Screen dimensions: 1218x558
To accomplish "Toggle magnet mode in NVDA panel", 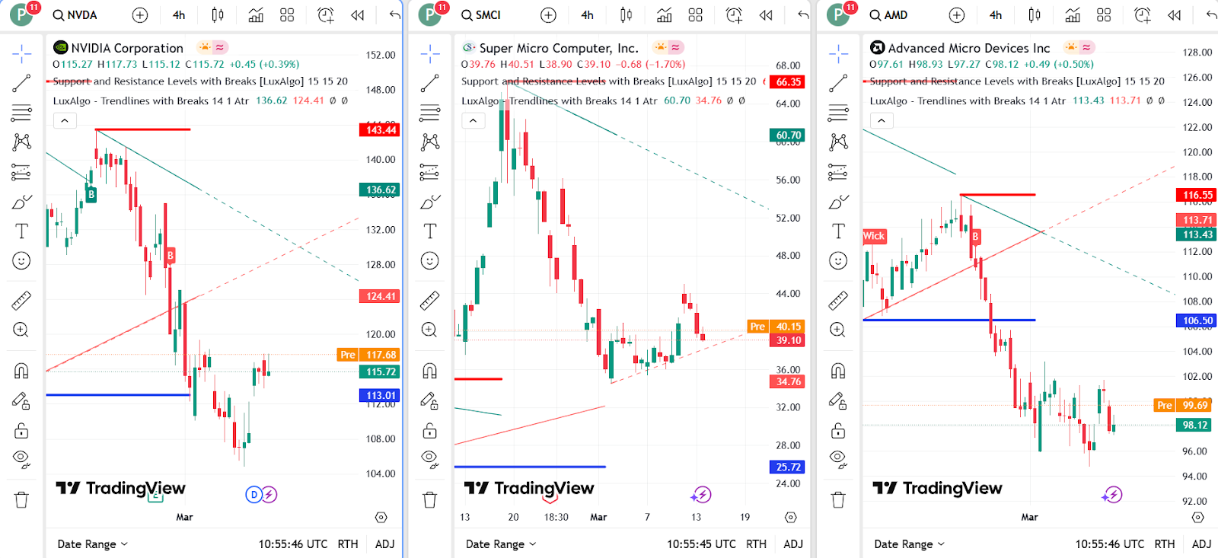I will pyautogui.click(x=21, y=371).
